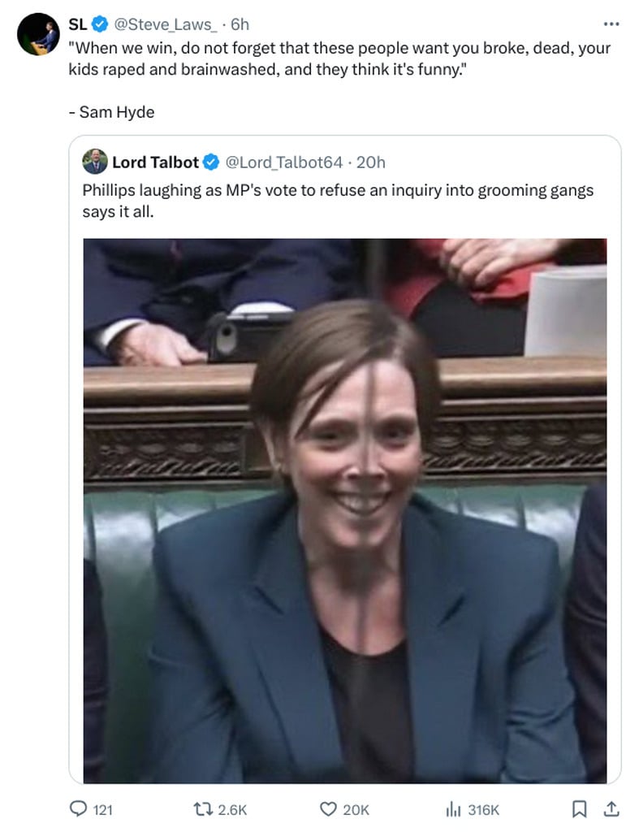Open quoted tweet text about Phillips
This screenshot has height=832, width=639.
(x=338, y=201)
